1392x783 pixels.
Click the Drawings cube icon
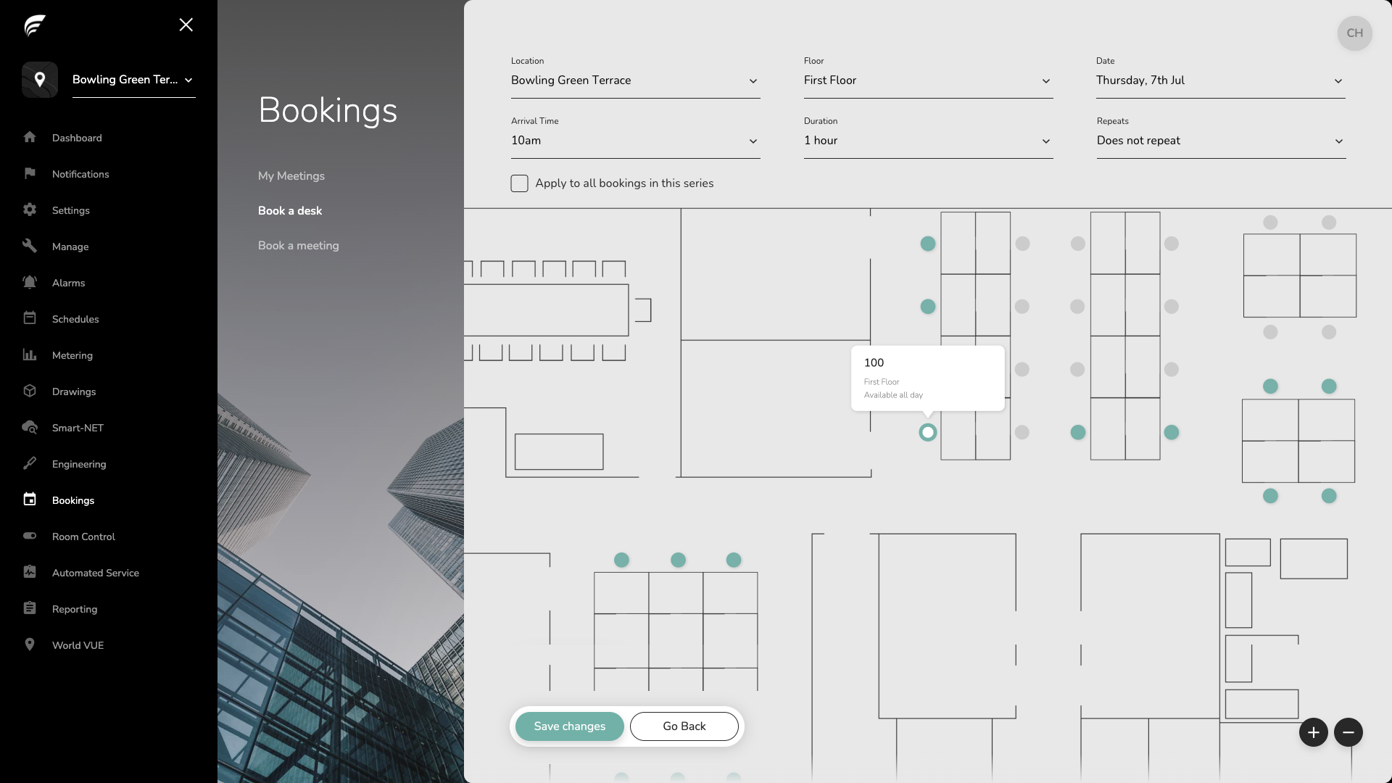coord(30,391)
